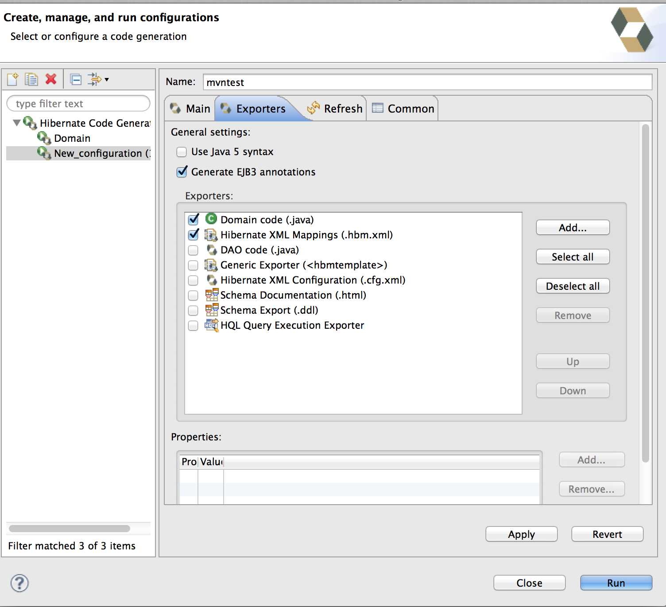Run the mvntest configuration
This screenshot has width=666, height=607.
(x=616, y=583)
